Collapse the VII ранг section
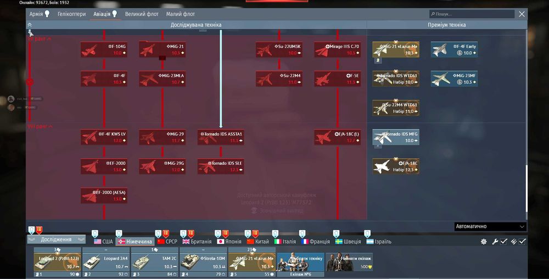 coord(39,39)
